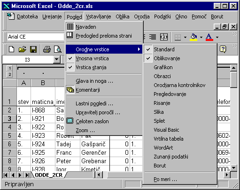This screenshot has height=190, width=240.
Task: Expand more standard toolbar buttons chevron
Action: pyautogui.click(x=234, y=46)
